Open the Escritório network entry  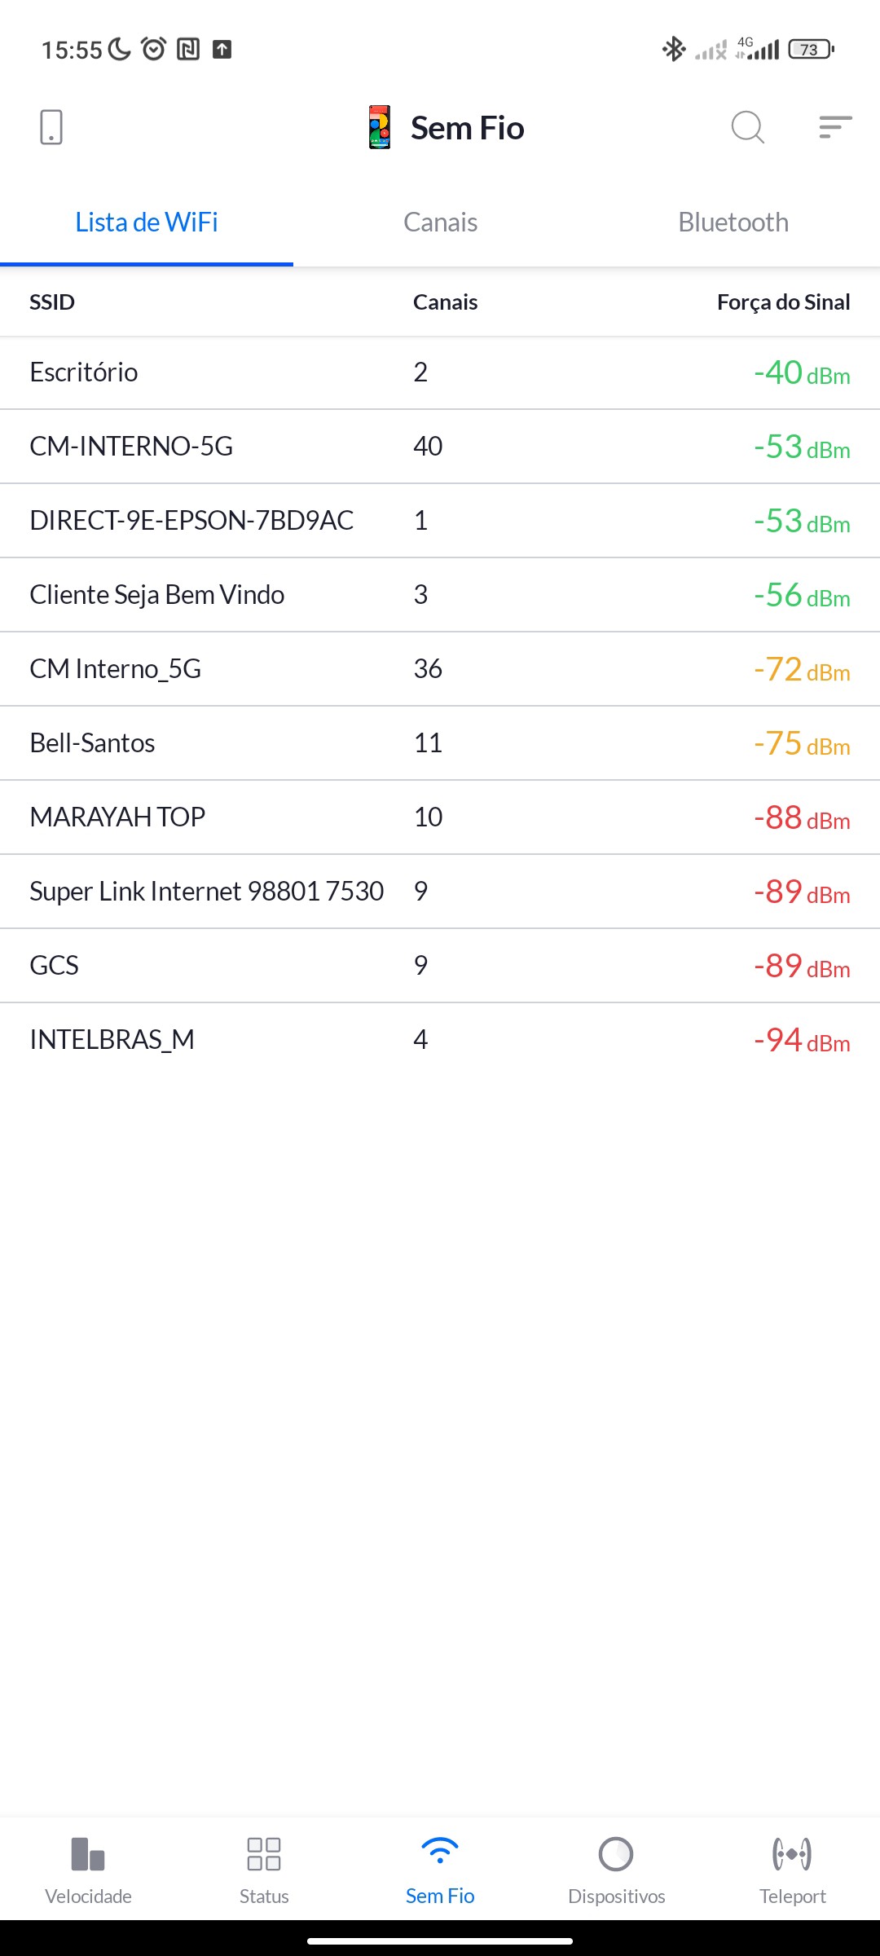[440, 372]
